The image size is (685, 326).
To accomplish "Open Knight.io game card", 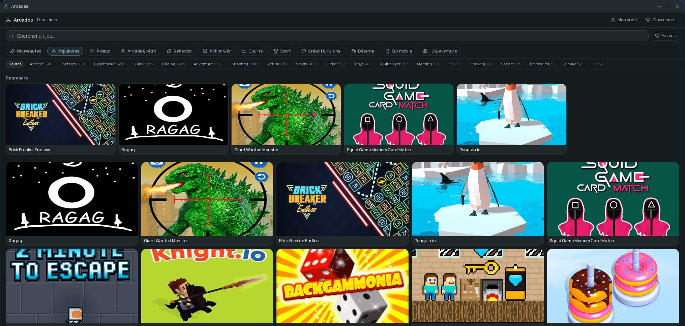I will pos(207,287).
